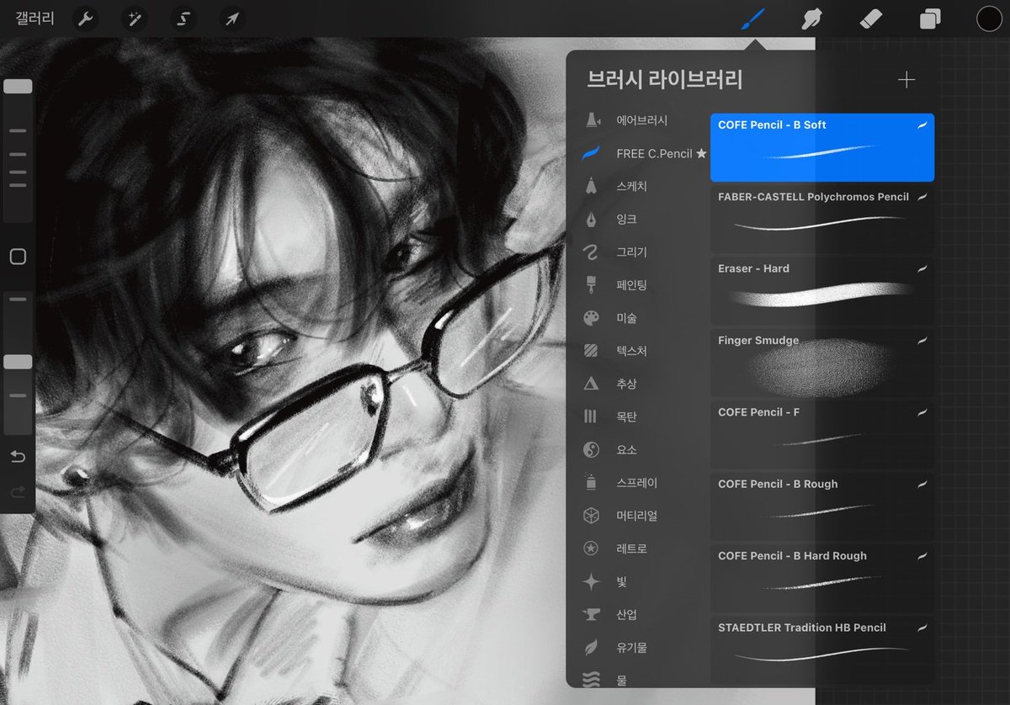Select the Eraser tool in top bar

coord(871,19)
